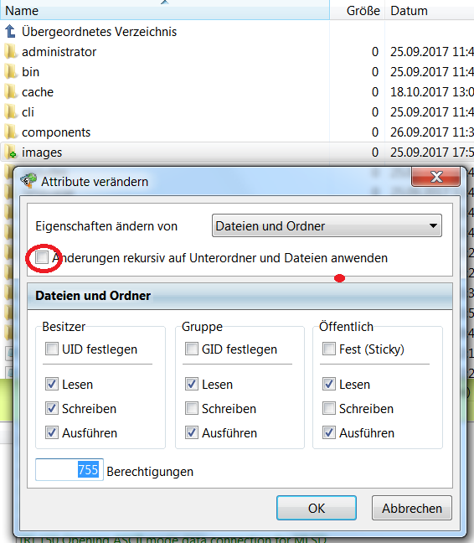Uncheck Besitzer Lesen permission
The height and width of the screenshot is (543, 474).
coord(52,384)
